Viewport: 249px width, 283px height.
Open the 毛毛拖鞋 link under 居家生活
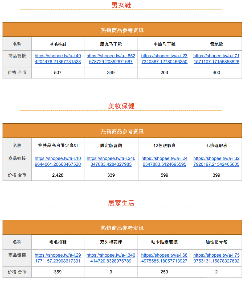coord(57,258)
